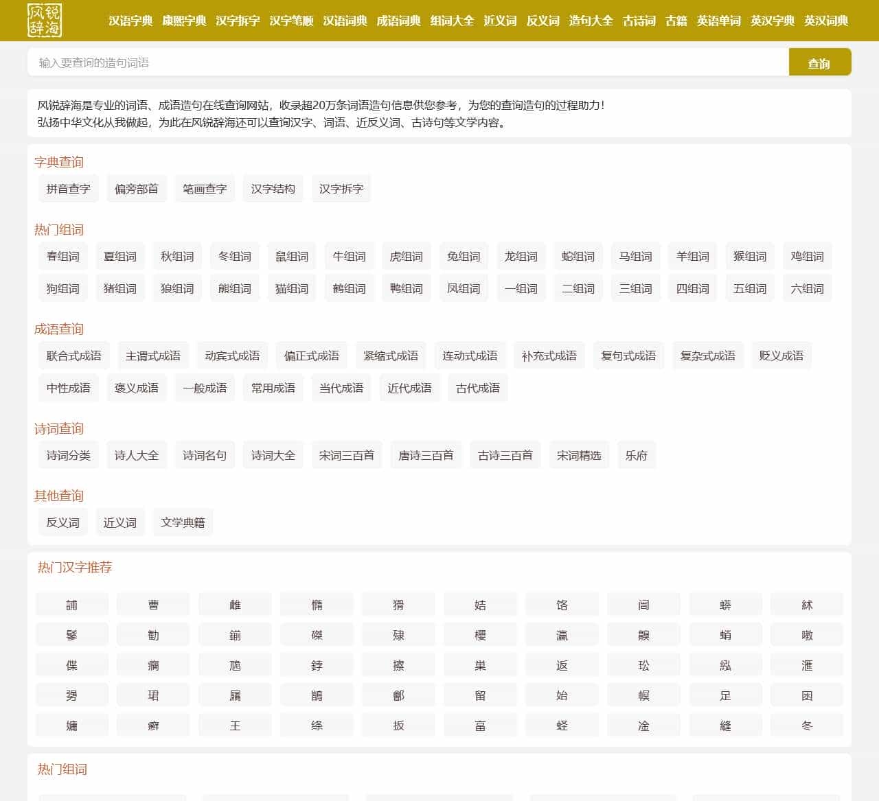Click the 乐府 poetry link
879x801 pixels.
pos(636,455)
